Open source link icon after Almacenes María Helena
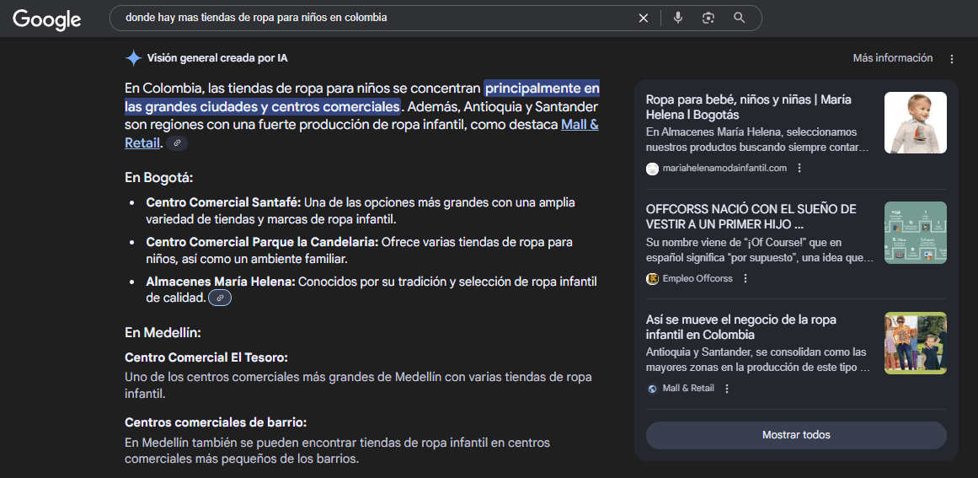 click(220, 298)
